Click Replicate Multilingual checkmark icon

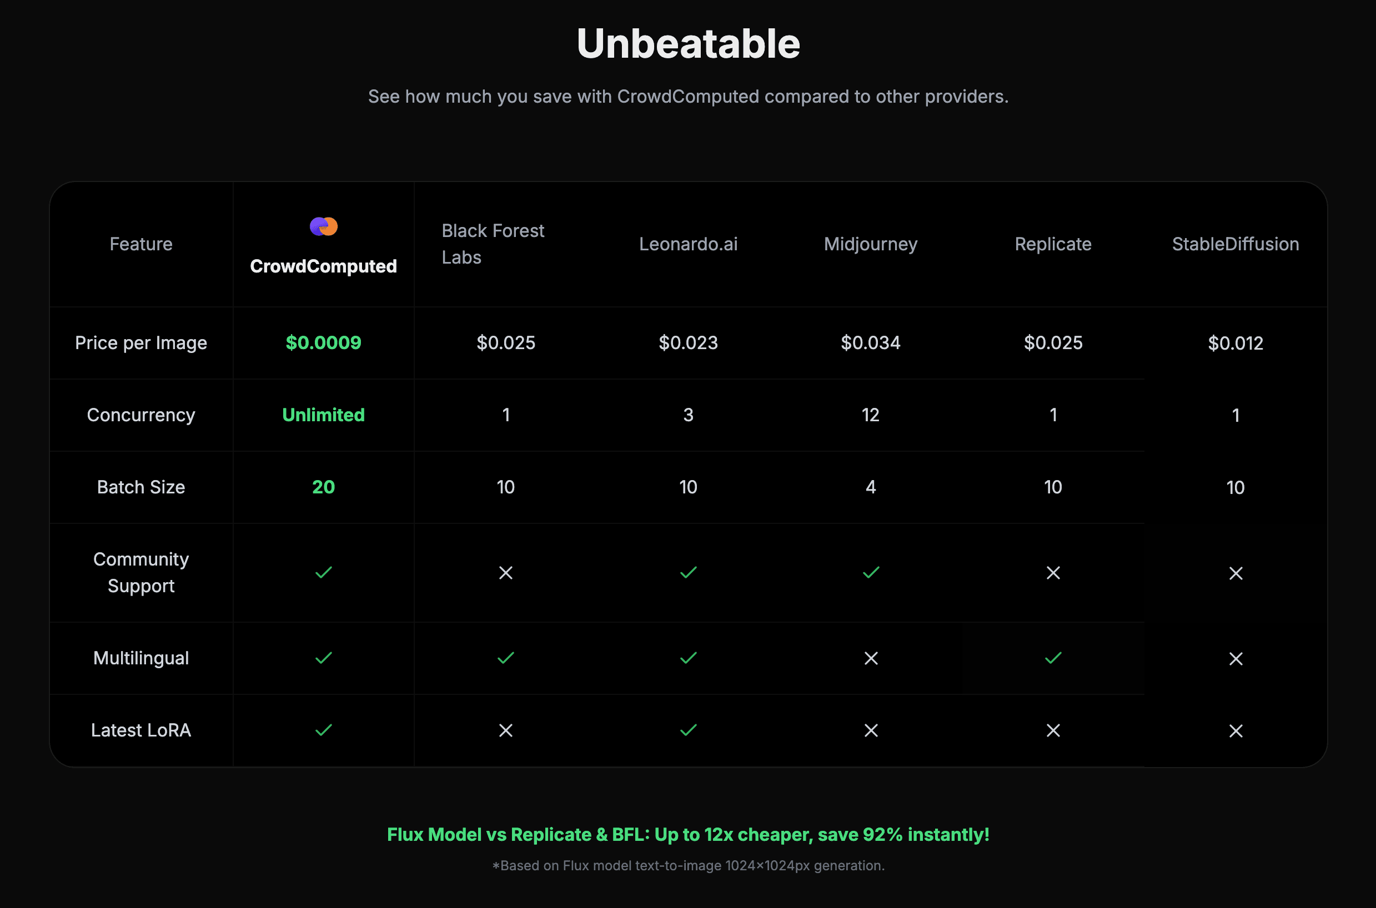coord(1053,658)
